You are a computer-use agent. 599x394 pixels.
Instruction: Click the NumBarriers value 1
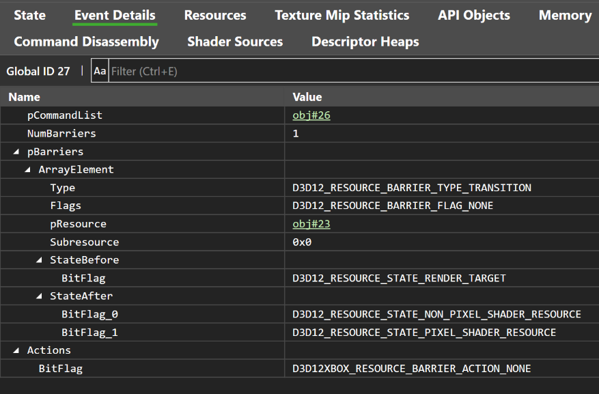tap(295, 134)
